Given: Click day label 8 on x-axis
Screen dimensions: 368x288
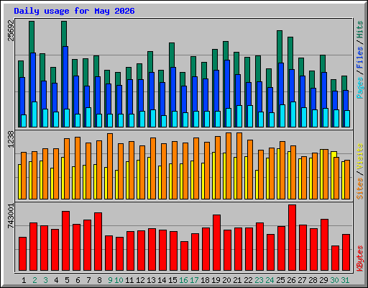Looking at the screenshot, I should pos(99,280).
